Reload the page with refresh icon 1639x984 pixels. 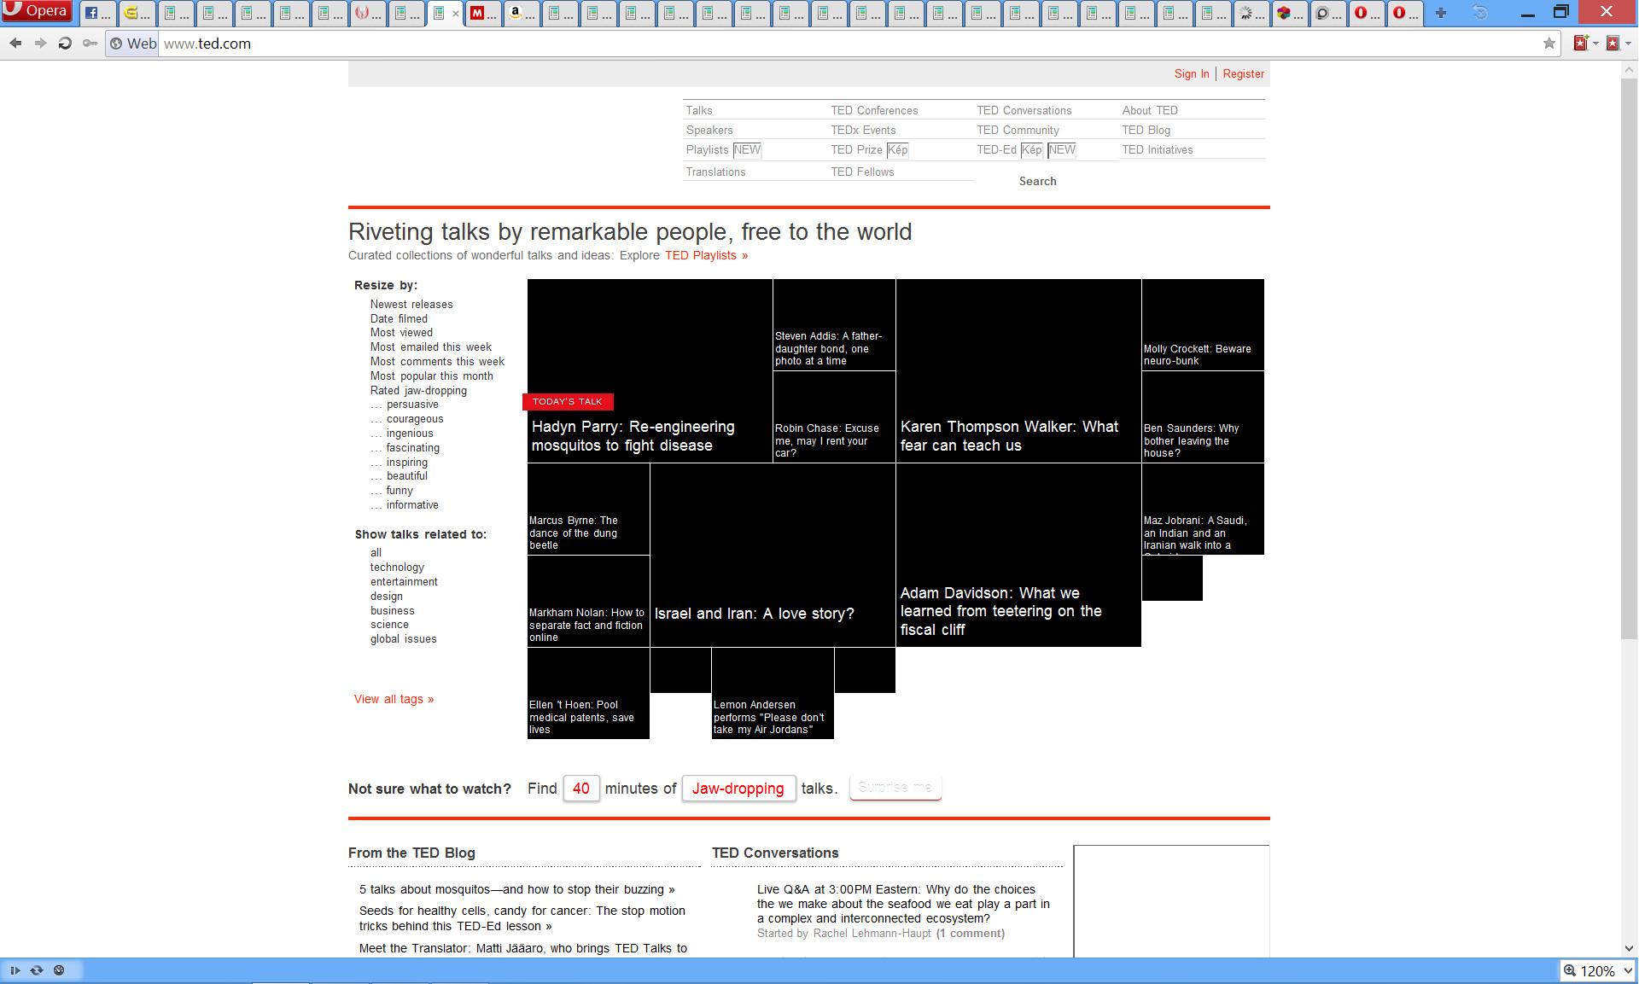click(65, 44)
